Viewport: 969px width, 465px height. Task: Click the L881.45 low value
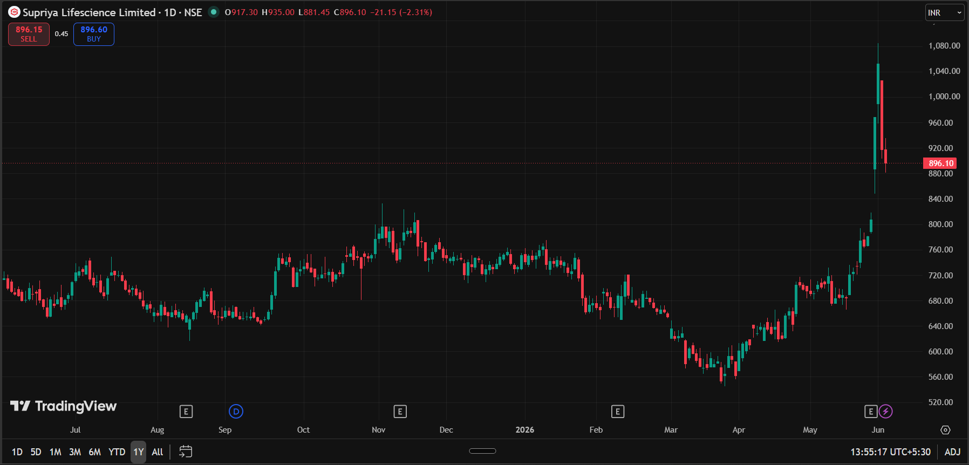(314, 12)
